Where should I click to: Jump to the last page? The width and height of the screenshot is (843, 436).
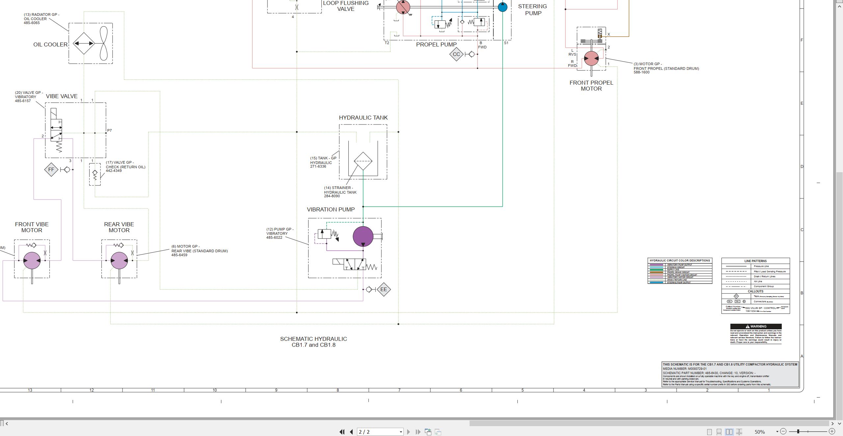tap(418, 432)
